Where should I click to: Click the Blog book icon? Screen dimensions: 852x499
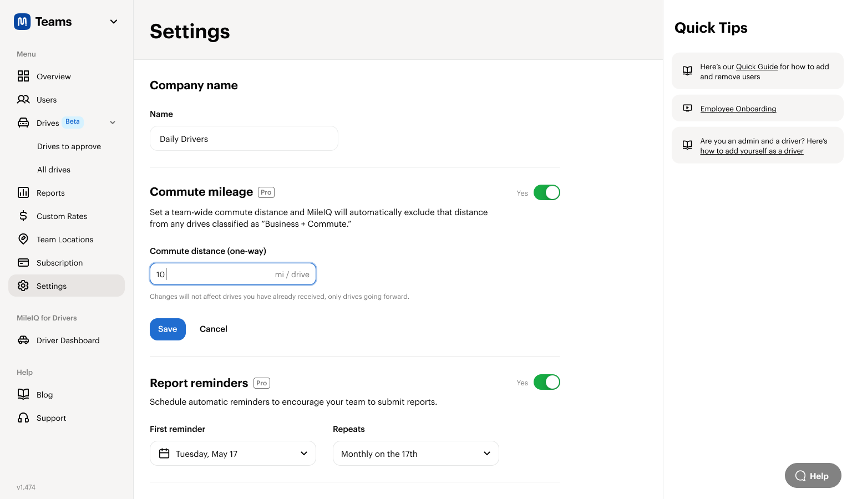point(23,394)
